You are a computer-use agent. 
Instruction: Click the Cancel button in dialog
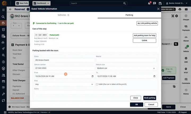151,104
